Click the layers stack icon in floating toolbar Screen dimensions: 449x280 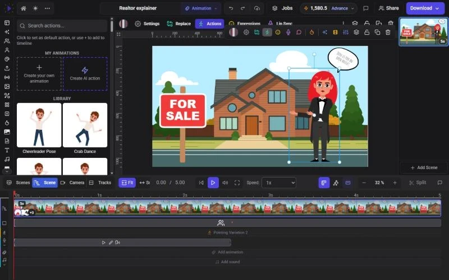tap(356, 32)
